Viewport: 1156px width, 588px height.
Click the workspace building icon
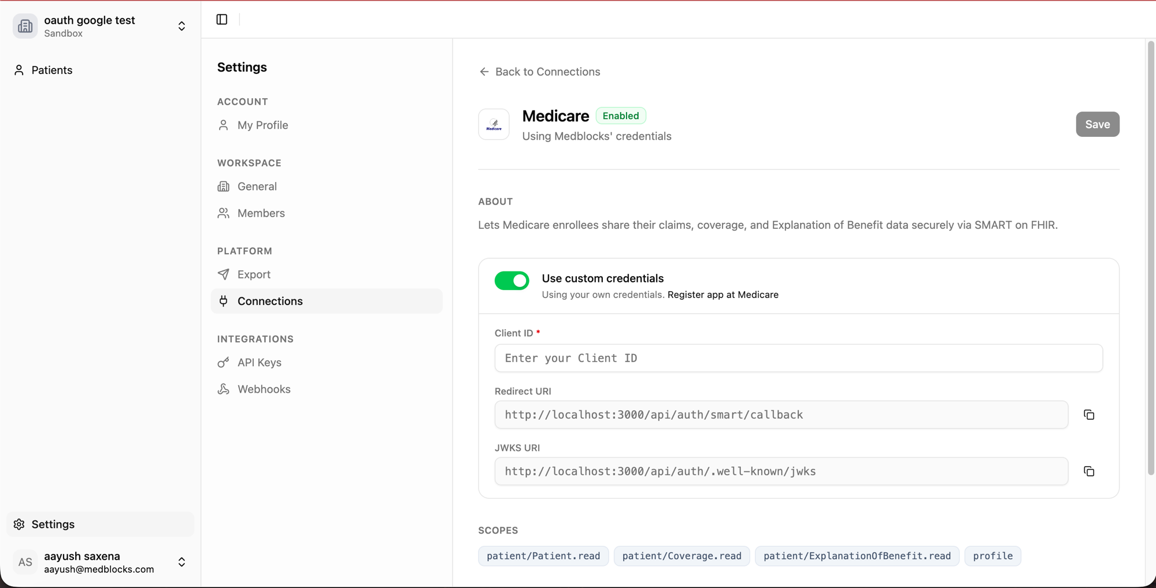point(25,26)
